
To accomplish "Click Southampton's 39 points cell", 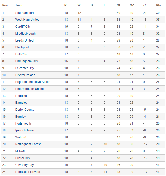I will click(158, 13).
